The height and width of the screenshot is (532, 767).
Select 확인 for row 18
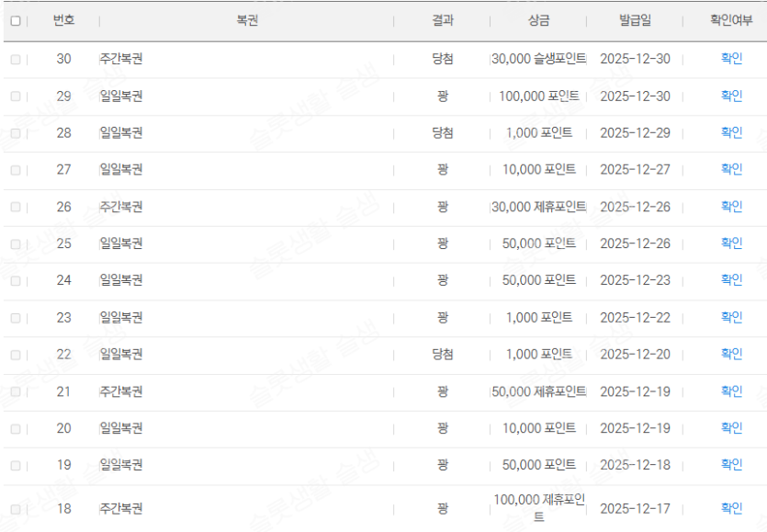(x=731, y=508)
